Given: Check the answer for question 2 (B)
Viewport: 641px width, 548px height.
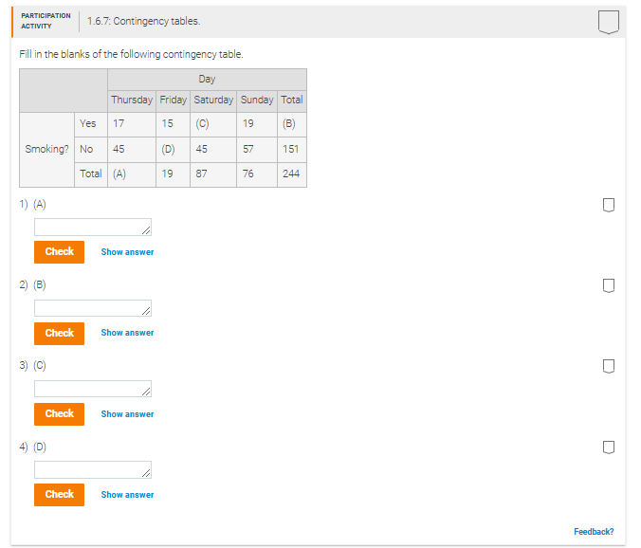Looking at the screenshot, I should [60, 333].
